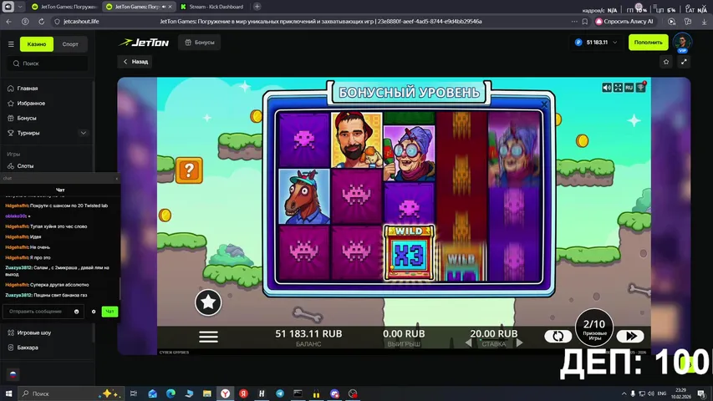Image resolution: width=713 pixels, height=401 pixels.
Task: Click the fast-forward turbo spin button
Action: [630, 336]
